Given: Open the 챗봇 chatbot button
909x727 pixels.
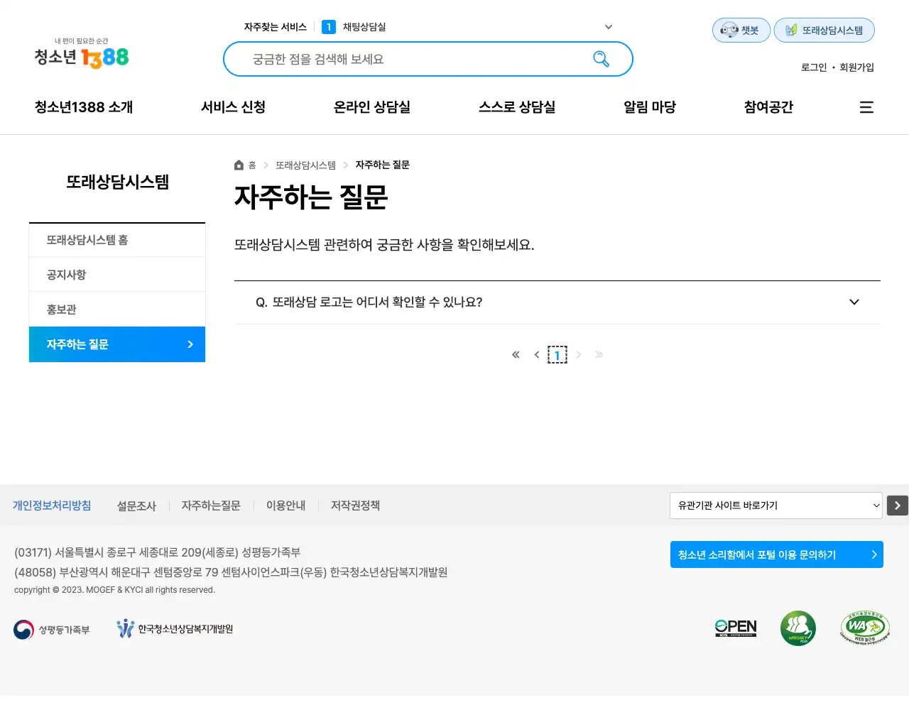Looking at the screenshot, I should 741,31.
